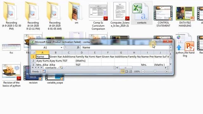Image resolution: width=203 pixels, height=114 pixels.
Task: Select the variable_scope video file
Action: (55, 79)
